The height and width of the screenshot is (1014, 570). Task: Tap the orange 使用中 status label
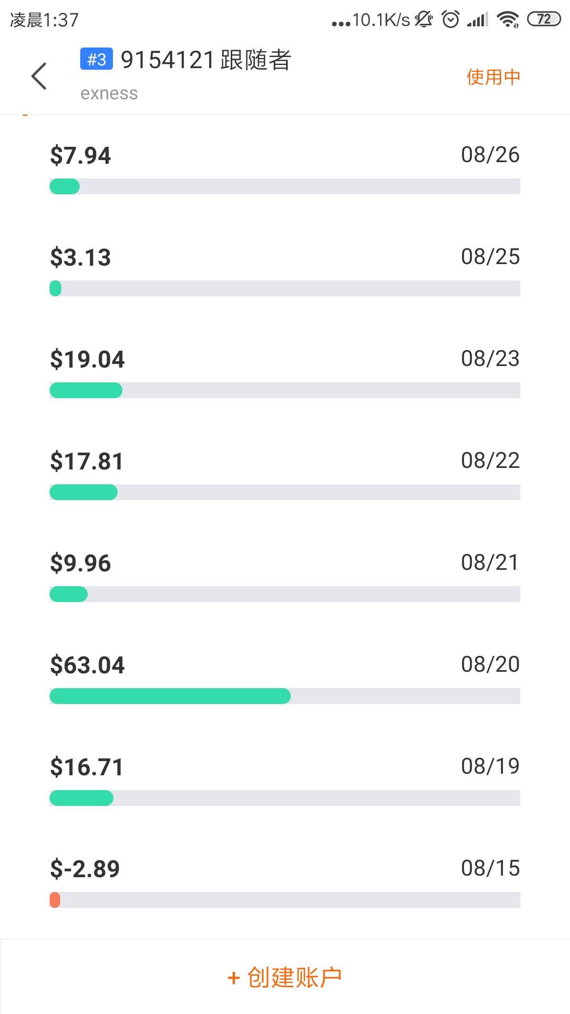coord(493,77)
